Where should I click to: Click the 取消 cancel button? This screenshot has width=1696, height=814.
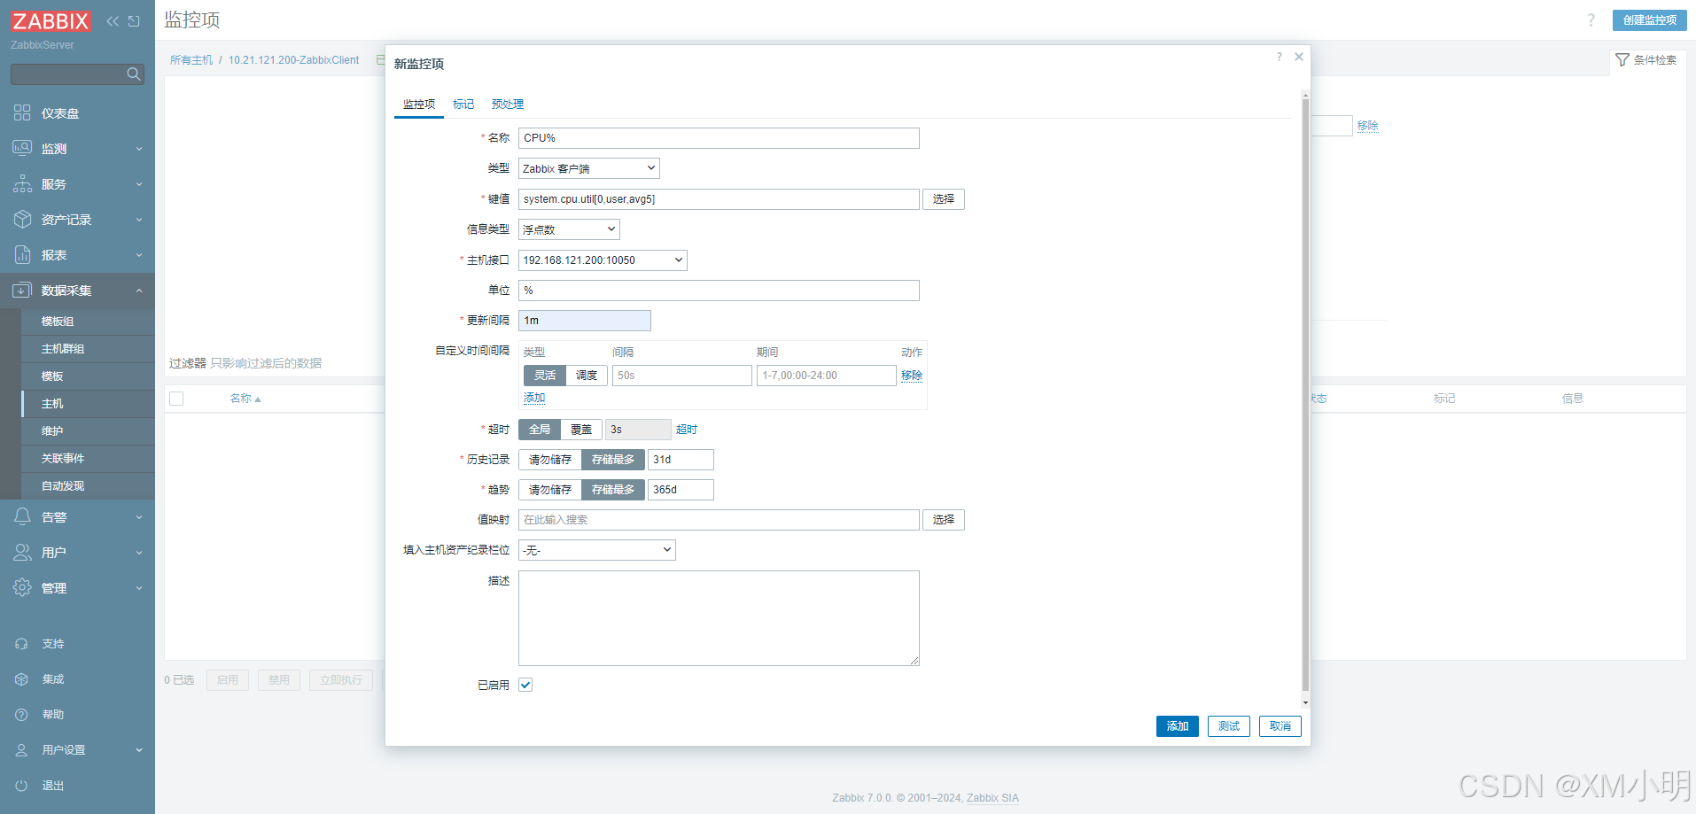[1280, 726]
